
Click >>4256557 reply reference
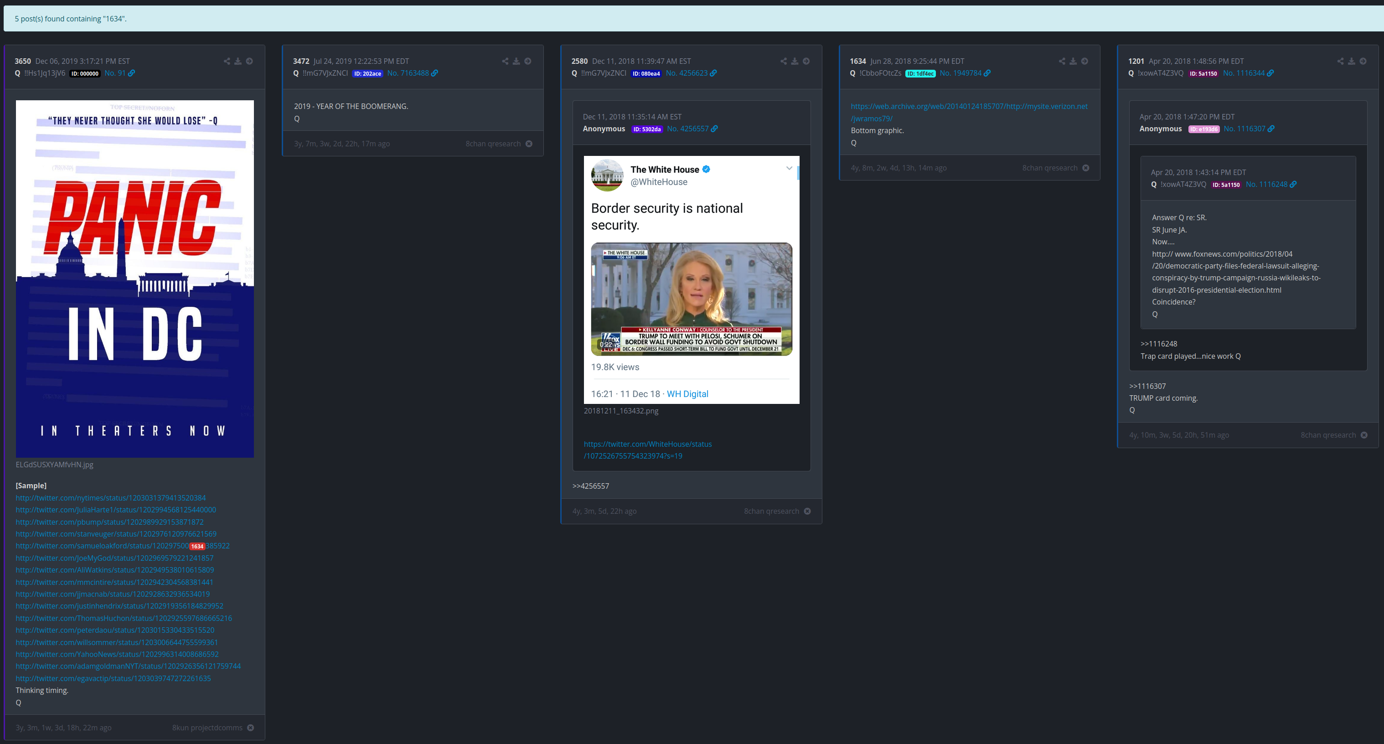[x=590, y=486]
